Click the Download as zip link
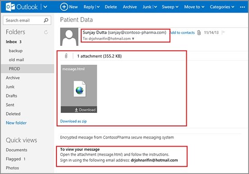The height and width of the screenshot is (174, 249). [74, 121]
